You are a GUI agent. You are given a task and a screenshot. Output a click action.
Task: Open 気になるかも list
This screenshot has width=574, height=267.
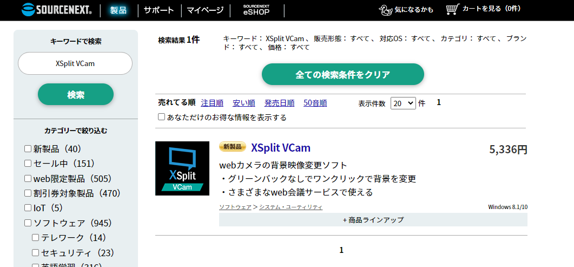pos(414,10)
